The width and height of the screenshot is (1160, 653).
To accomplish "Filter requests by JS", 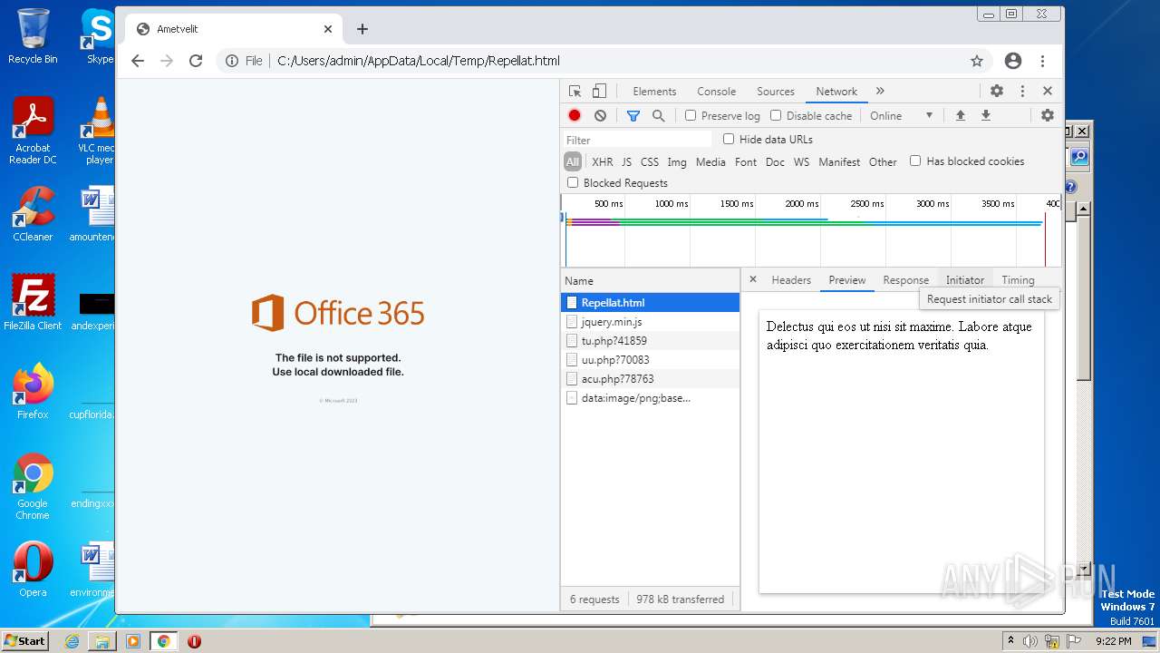I will [626, 161].
